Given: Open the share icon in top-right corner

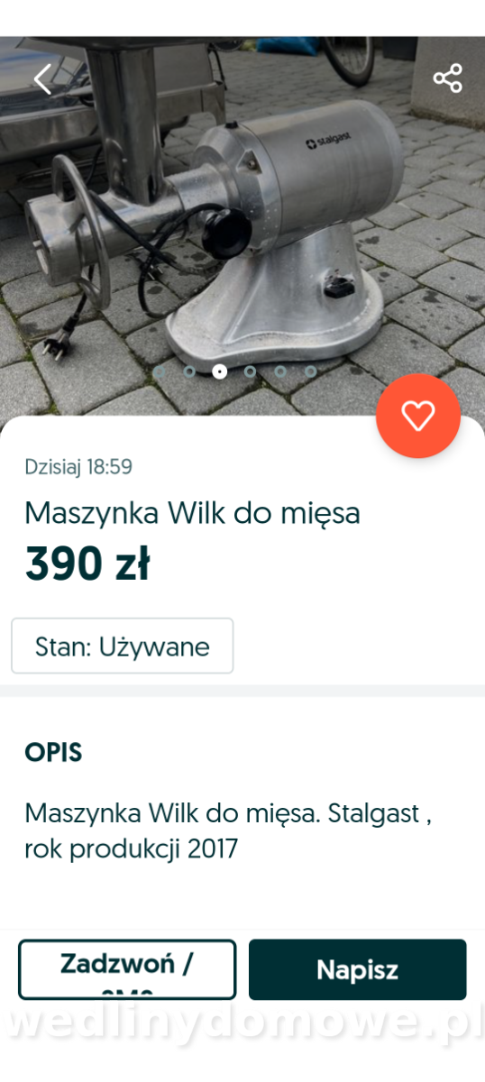Looking at the screenshot, I should click(x=447, y=78).
